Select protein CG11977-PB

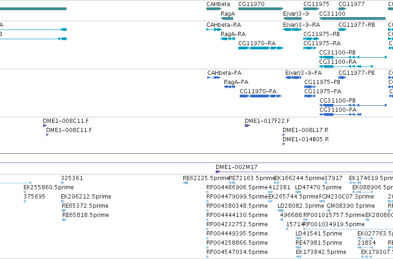click(342, 78)
